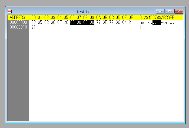
Task: Click column header 05
Action: [66, 17]
